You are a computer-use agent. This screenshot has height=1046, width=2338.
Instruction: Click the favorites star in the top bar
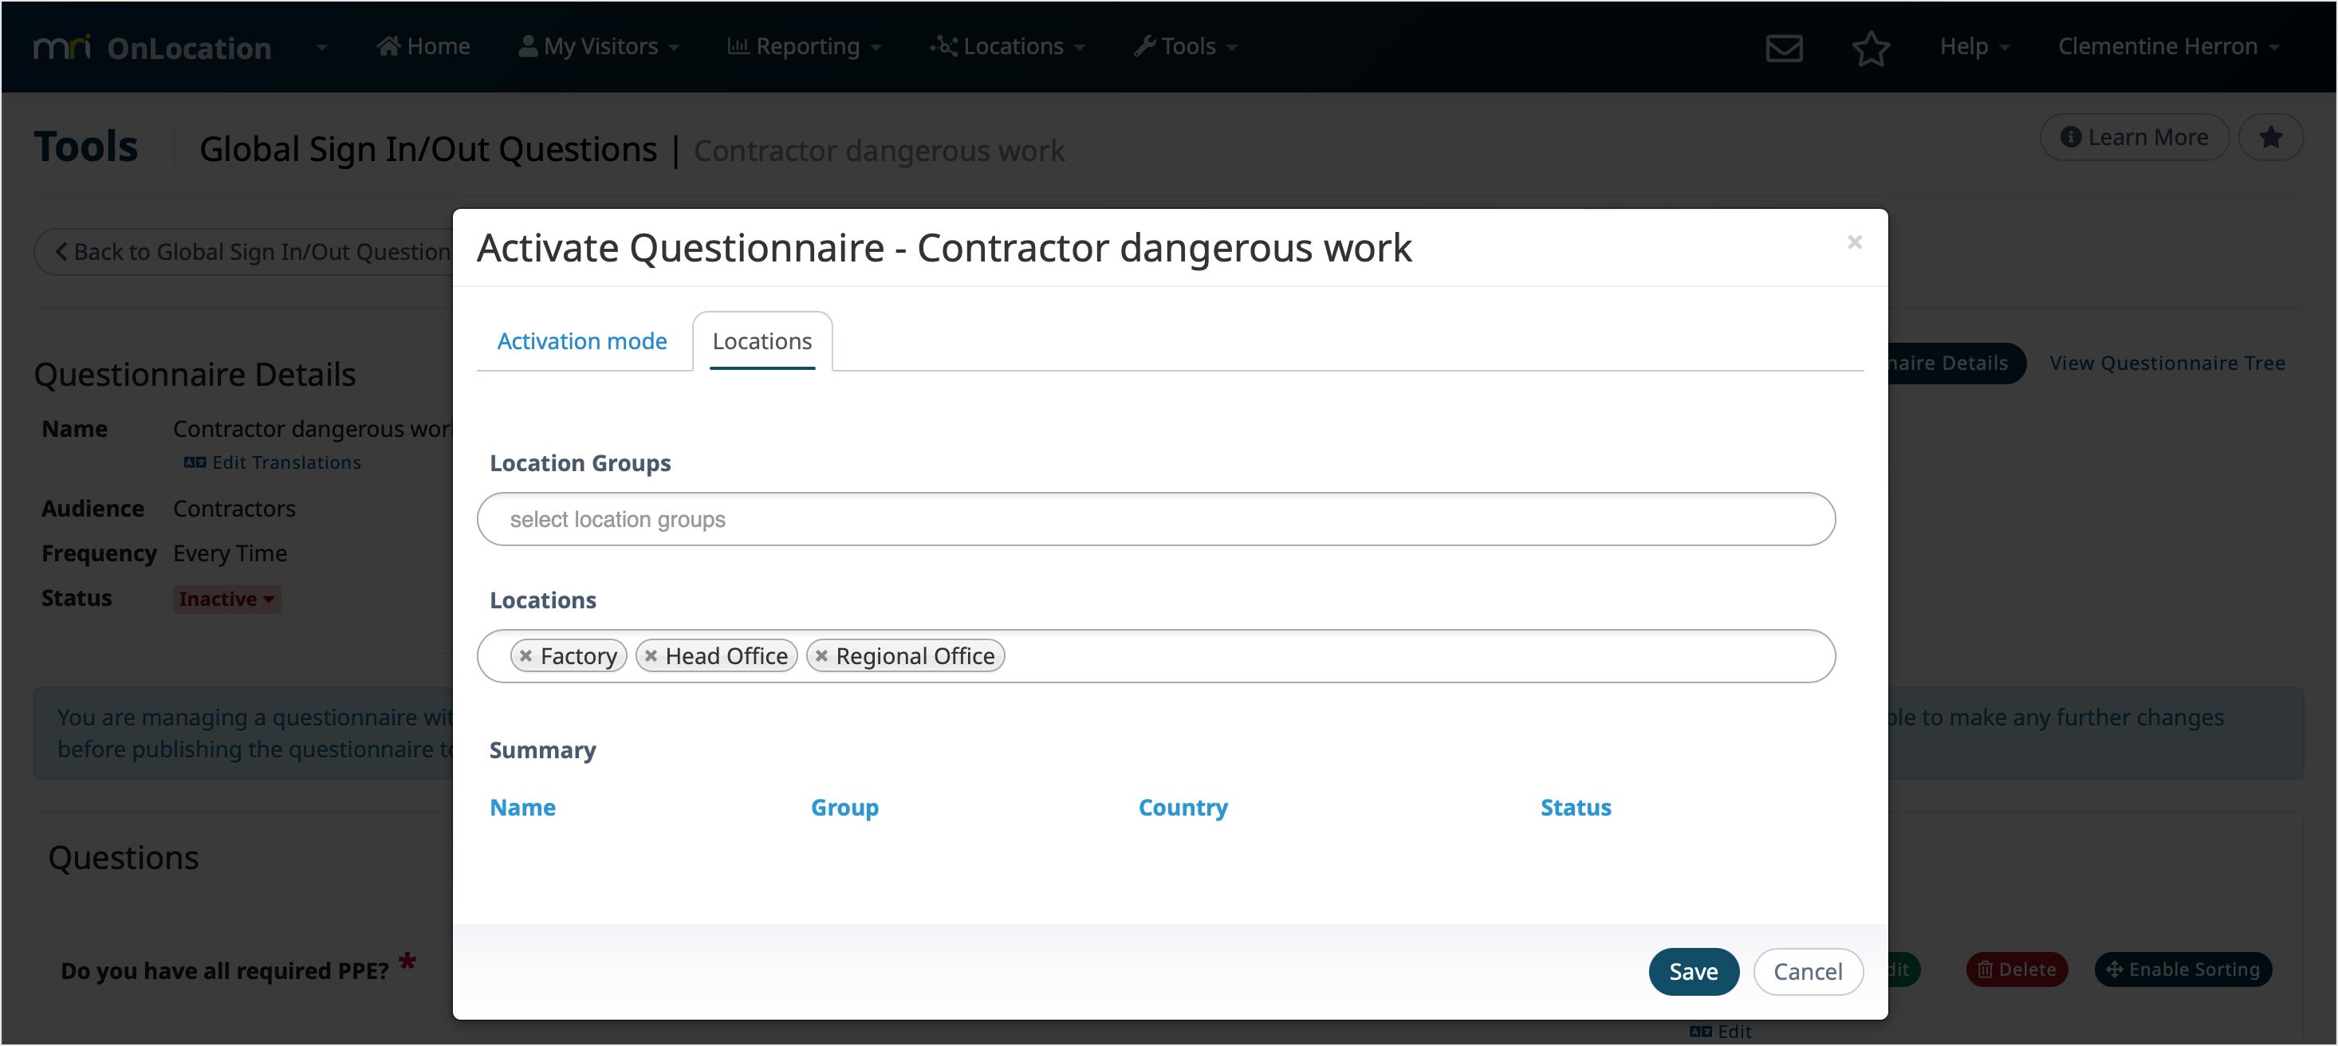point(1872,48)
